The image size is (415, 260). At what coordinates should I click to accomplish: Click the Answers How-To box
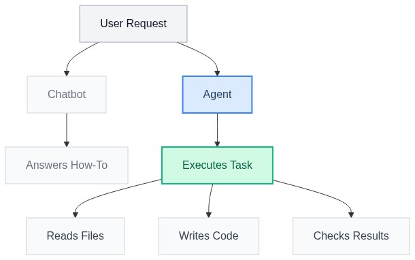coord(67,165)
